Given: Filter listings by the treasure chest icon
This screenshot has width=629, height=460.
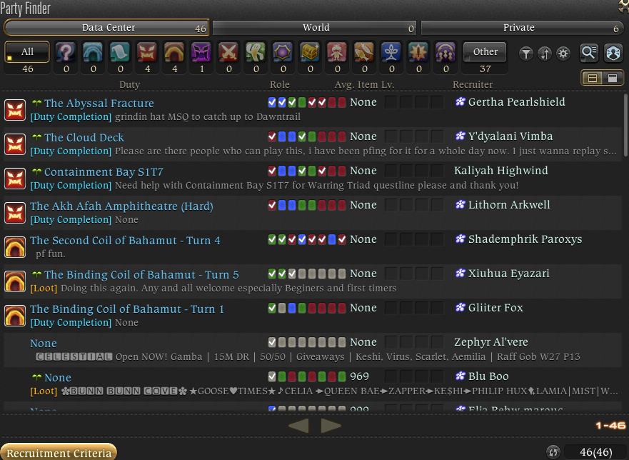Looking at the screenshot, I should click(x=310, y=52).
